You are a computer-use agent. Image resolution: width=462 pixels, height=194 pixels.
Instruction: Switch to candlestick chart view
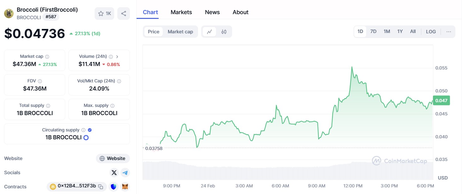click(224, 32)
